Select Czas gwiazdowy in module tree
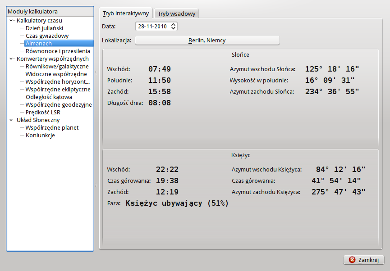The width and height of the screenshot is (390, 271). coord(47,36)
